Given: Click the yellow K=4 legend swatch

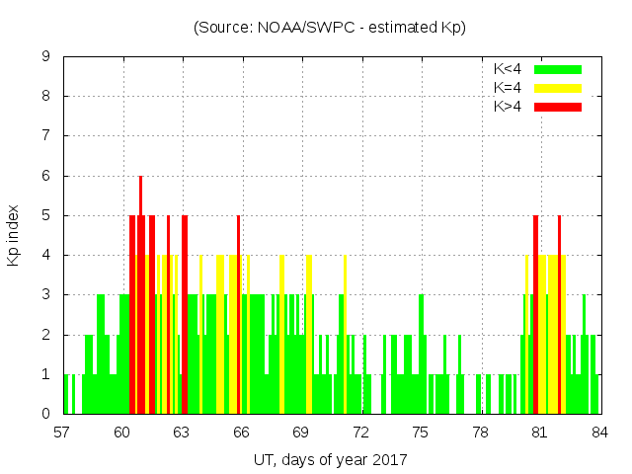Looking at the screenshot, I should 557,88.
